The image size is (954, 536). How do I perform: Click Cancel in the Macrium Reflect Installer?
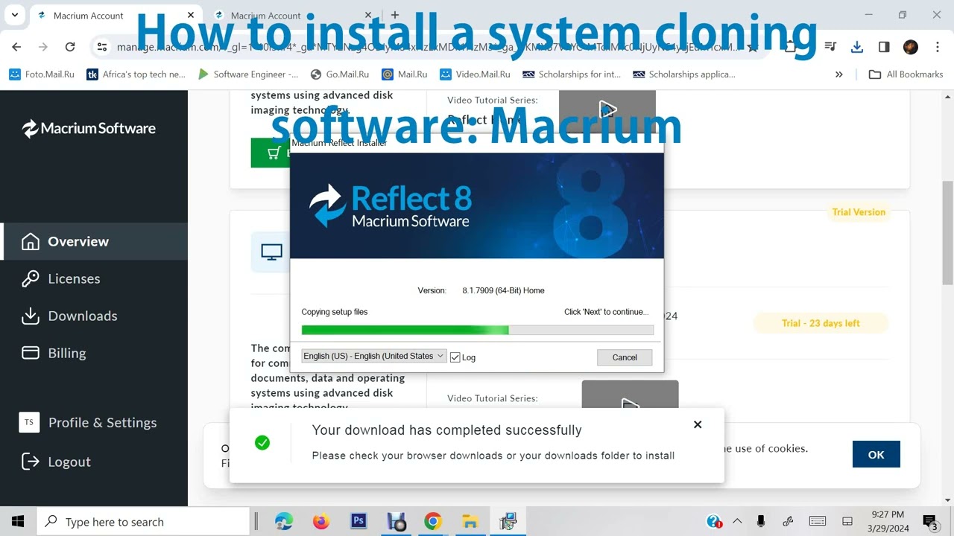625,357
